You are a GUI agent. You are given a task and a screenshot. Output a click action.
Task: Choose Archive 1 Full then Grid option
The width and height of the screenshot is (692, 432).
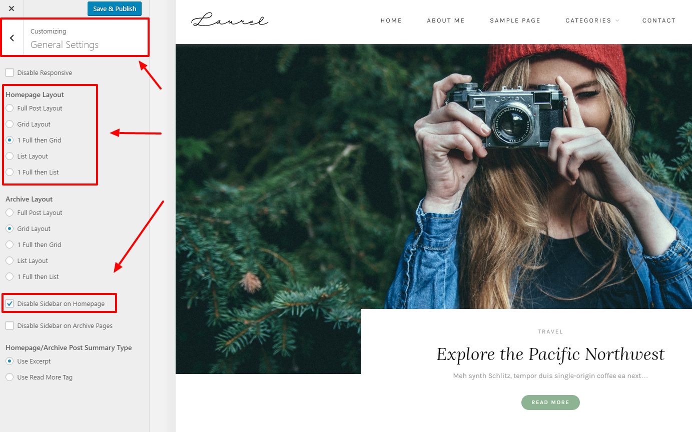[x=10, y=244]
